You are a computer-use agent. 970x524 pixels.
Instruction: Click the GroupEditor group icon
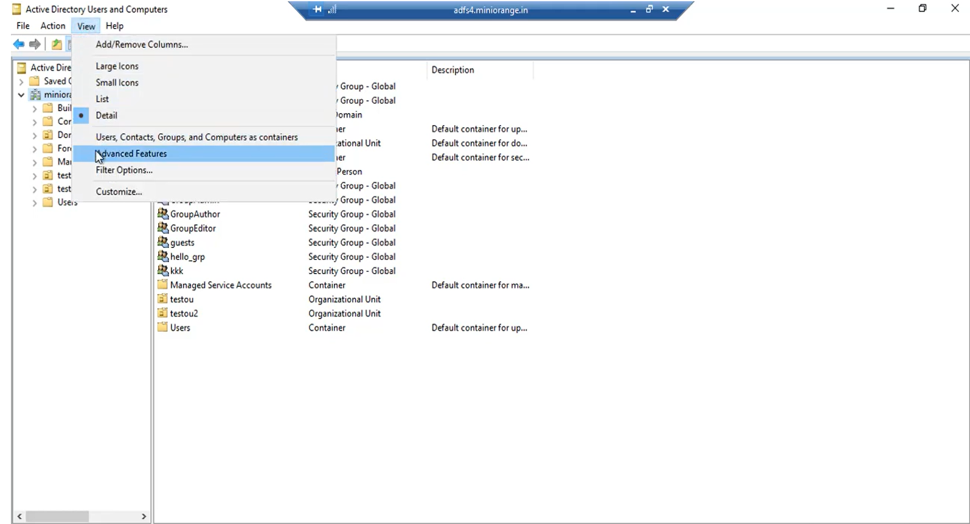162,227
